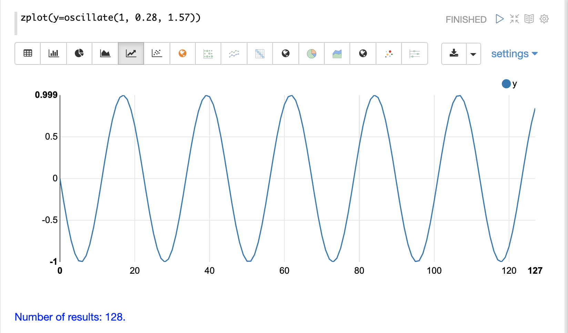Click the orange globe visualization icon
This screenshot has height=333, width=568.
183,53
